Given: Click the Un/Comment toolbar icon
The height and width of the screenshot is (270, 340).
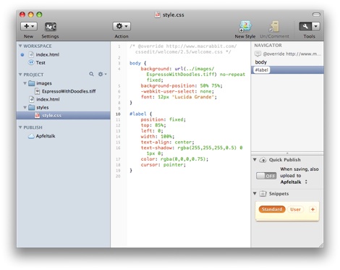Looking at the screenshot, I should coord(274,26).
